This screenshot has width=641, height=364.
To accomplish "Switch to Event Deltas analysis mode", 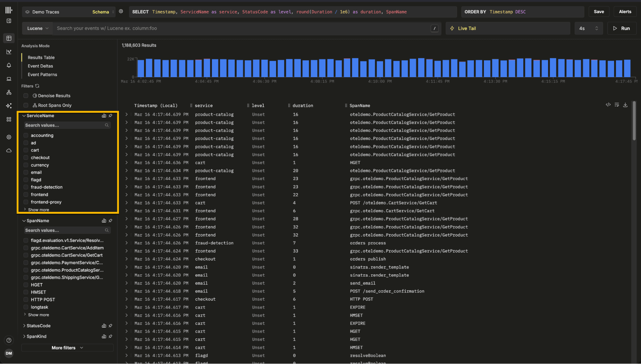I will click(x=40, y=66).
